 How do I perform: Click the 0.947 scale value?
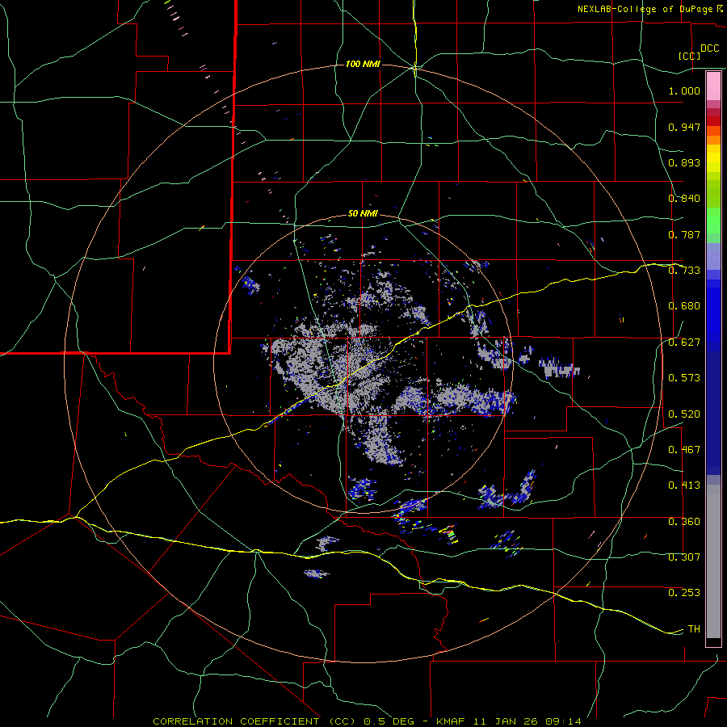[x=684, y=127]
